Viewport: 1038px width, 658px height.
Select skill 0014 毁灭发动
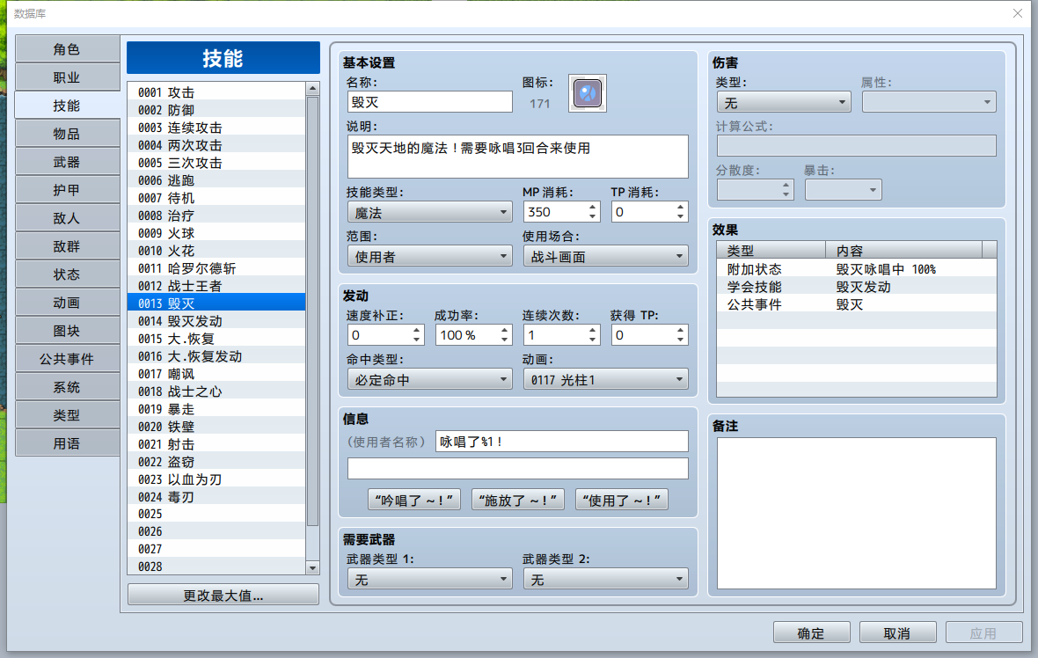click(x=216, y=320)
